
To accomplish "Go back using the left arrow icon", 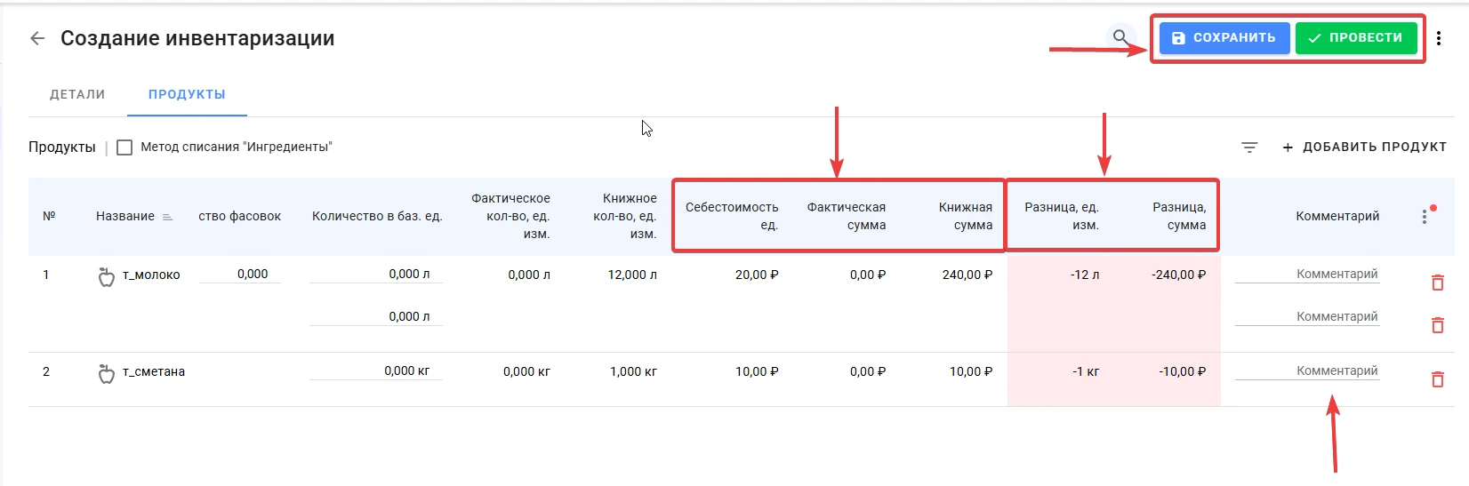I will pyautogui.click(x=37, y=38).
